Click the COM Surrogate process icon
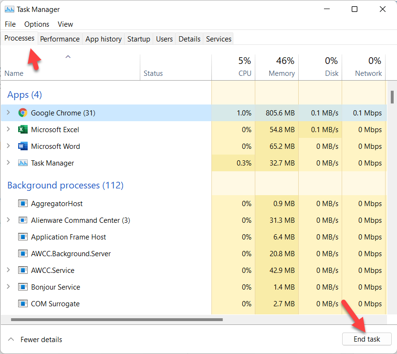The image size is (397, 354). (22, 304)
